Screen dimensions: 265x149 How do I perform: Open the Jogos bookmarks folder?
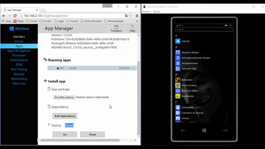(x=59, y=21)
